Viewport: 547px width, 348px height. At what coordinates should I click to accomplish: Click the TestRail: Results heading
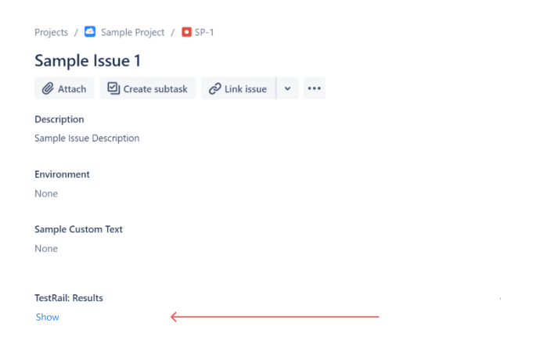click(69, 298)
